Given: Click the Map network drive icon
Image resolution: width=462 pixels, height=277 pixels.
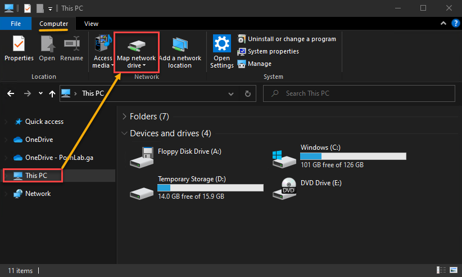Looking at the screenshot, I should point(137,46).
